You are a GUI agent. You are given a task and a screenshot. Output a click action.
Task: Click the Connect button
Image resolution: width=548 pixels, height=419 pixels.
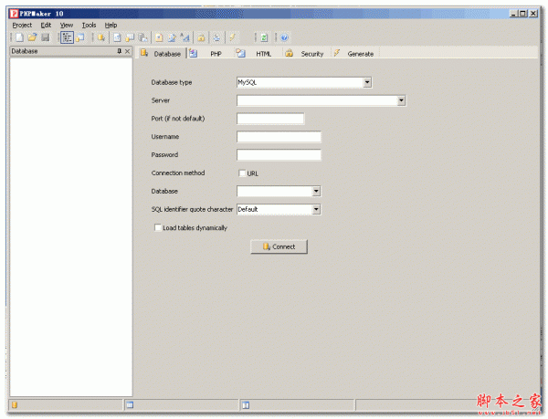click(x=279, y=246)
